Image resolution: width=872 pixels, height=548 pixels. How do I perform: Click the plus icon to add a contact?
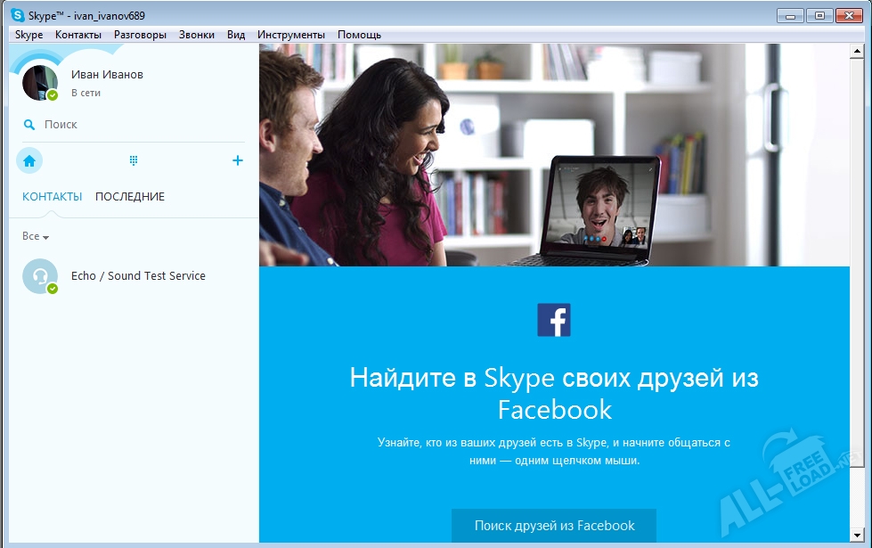tap(236, 160)
